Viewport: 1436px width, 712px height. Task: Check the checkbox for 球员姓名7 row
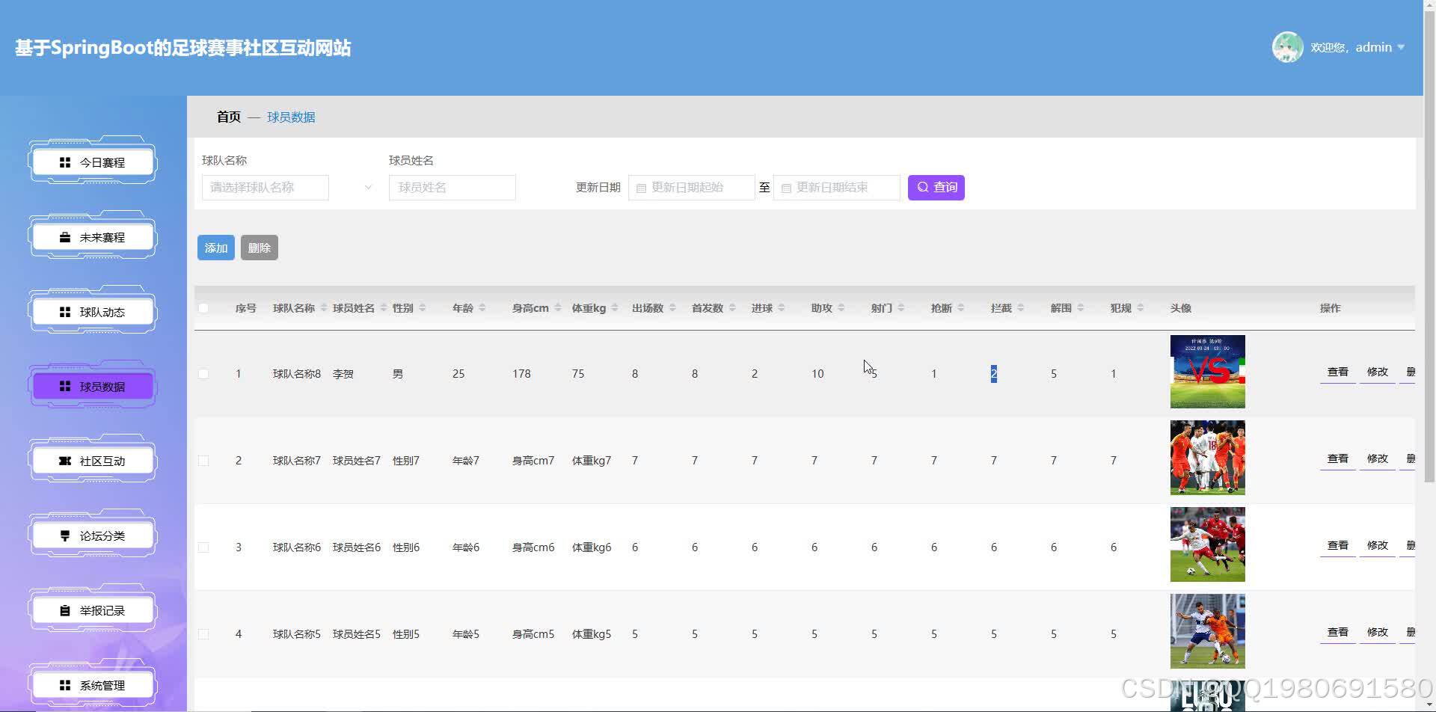coord(203,461)
